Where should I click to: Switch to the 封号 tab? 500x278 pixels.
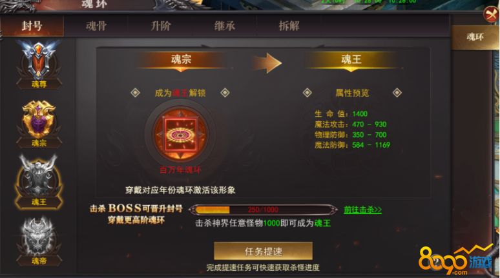pyautogui.click(x=32, y=26)
